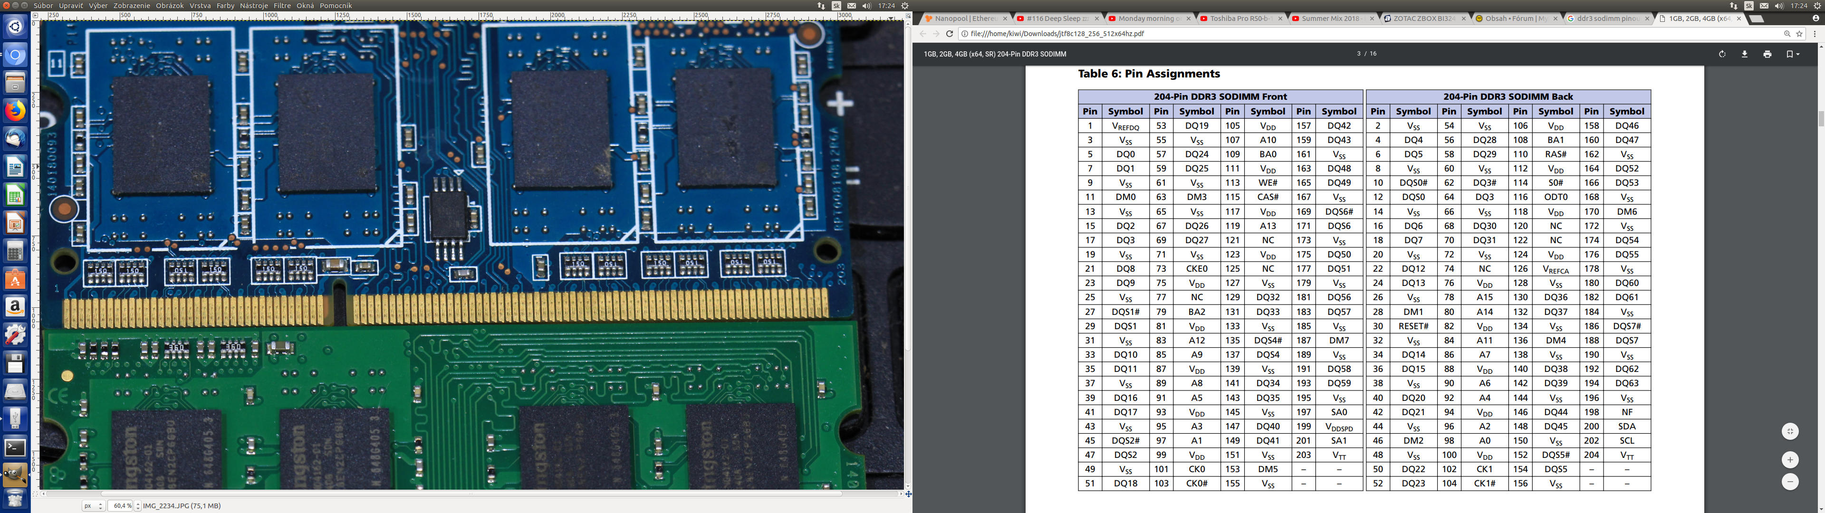The height and width of the screenshot is (513, 1825).
Task: Click the PDF zoom in plus button
Action: point(1789,460)
